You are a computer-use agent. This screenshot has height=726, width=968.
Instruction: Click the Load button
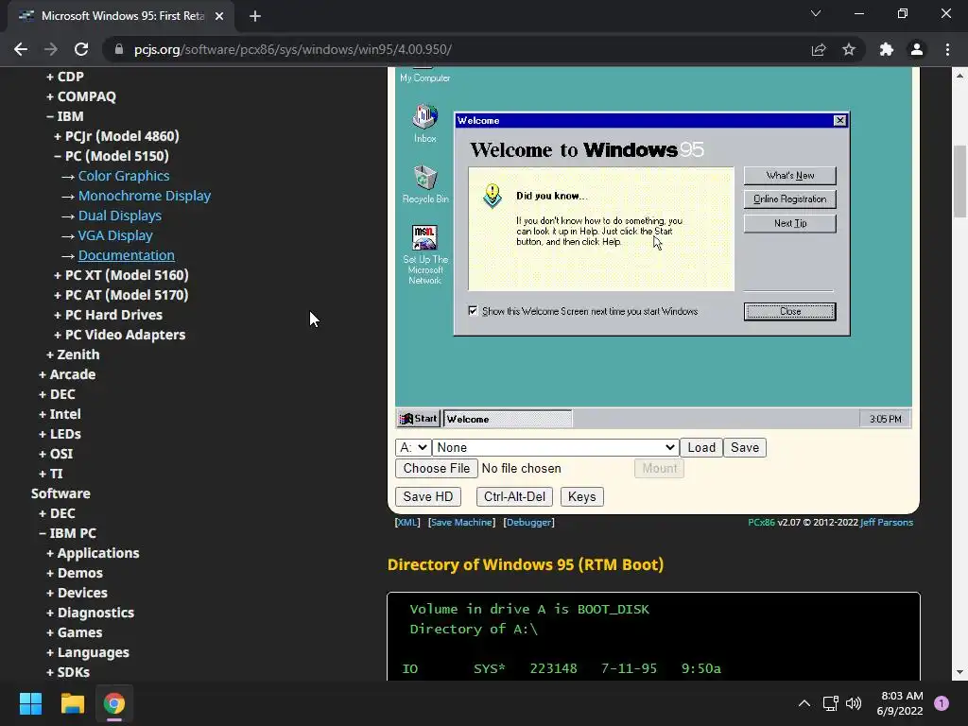click(701, 447)
